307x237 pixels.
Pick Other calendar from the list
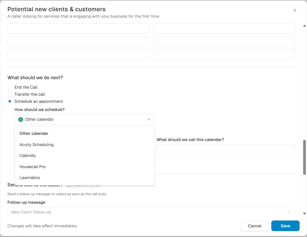coord(85,134)
